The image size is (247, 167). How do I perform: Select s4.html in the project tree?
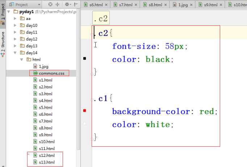[43, 100]
